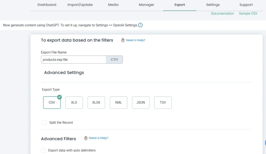Click the hand icon next to Advanced Filters
Viewport: 266px width, 154px height.
[x=86, y=138]
